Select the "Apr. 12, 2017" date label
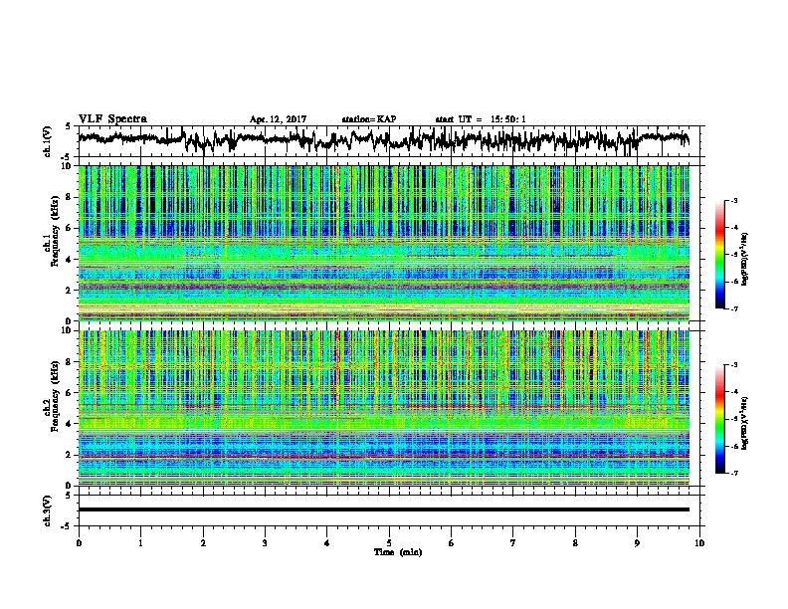 click(278, 119)
